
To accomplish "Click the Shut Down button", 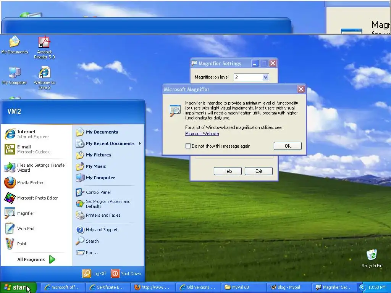I will (126, 274).
